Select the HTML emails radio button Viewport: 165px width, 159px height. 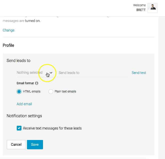coord(19,91)
